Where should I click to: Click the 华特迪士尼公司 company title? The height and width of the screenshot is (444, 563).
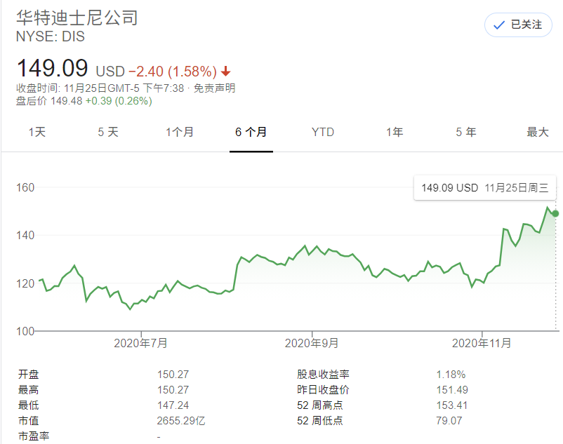tap(77, 17)
